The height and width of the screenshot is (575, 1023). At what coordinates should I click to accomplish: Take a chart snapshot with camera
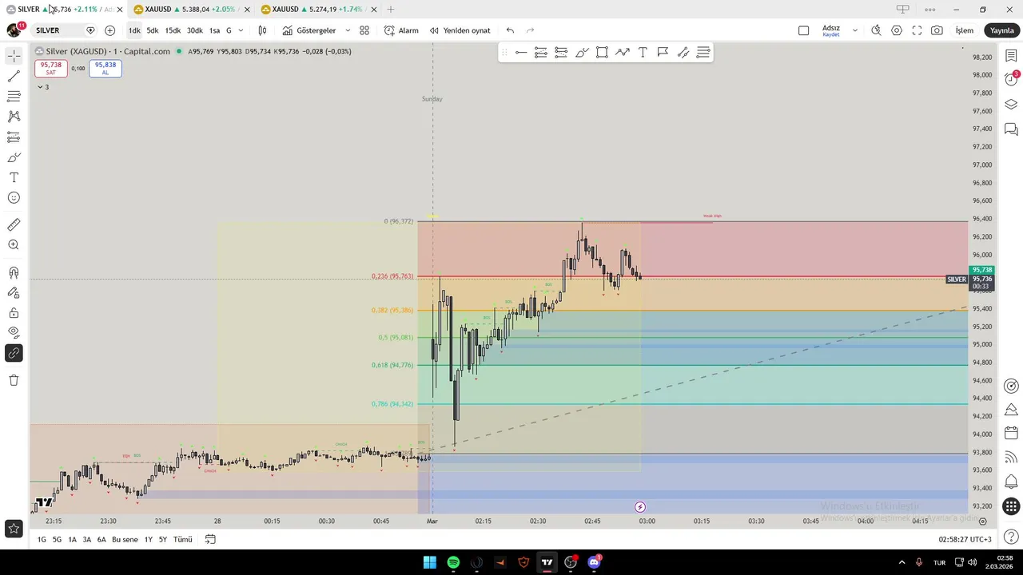[937, 30]
